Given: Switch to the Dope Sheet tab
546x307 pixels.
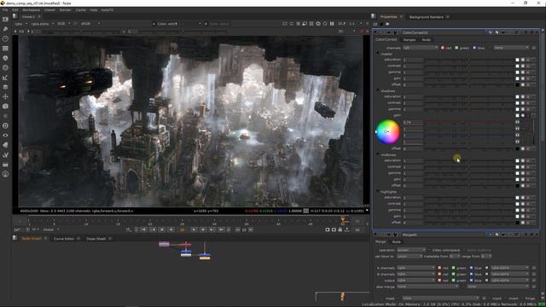Looking at the screenshot, I should click(x=96, y=239).
